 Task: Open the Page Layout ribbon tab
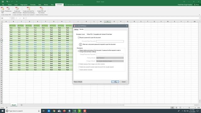click(x=24, y=5)
